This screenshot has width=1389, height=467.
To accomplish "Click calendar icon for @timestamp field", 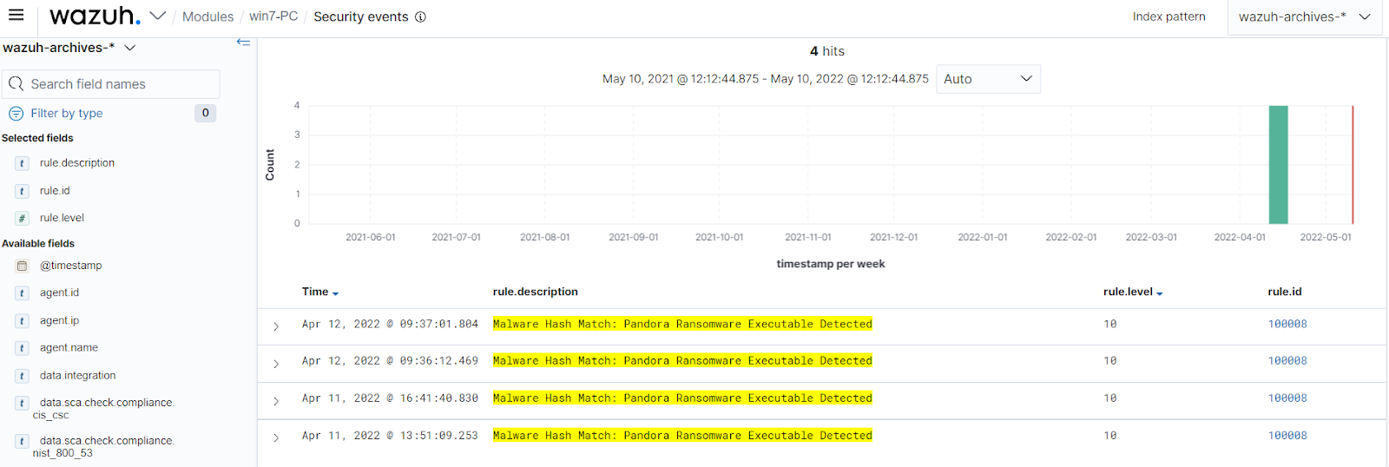I will 23,266.
